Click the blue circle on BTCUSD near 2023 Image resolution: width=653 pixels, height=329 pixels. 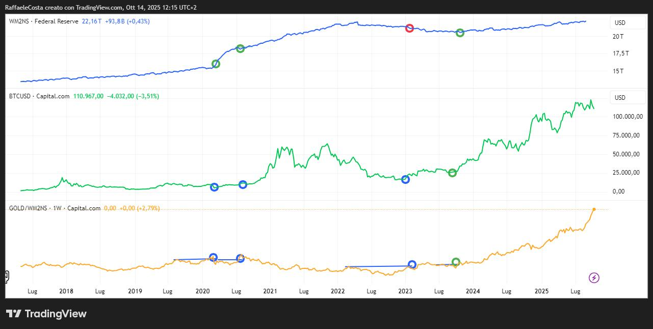point(405,179)
